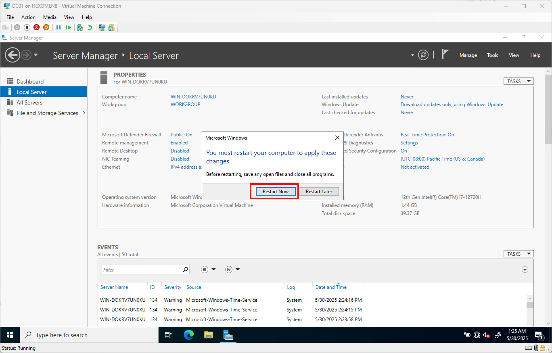Select Dashboard in the sidebar

click(x=44, y=81)
